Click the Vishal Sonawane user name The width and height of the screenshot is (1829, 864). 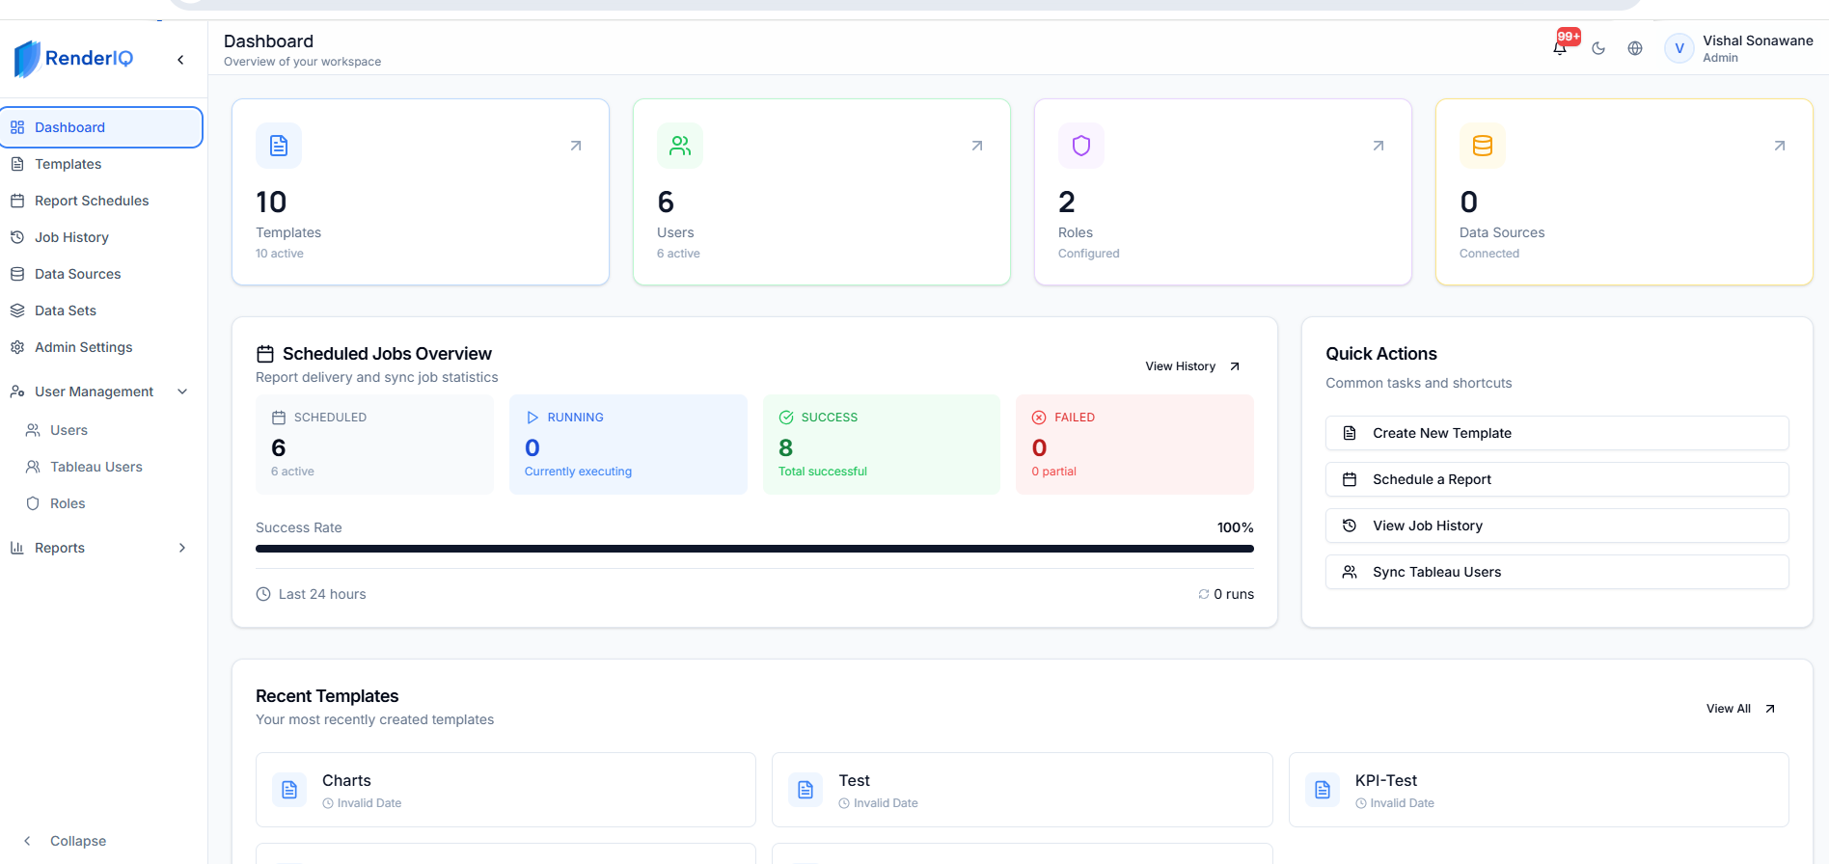pyautogui.click(x=1758, y=40)
